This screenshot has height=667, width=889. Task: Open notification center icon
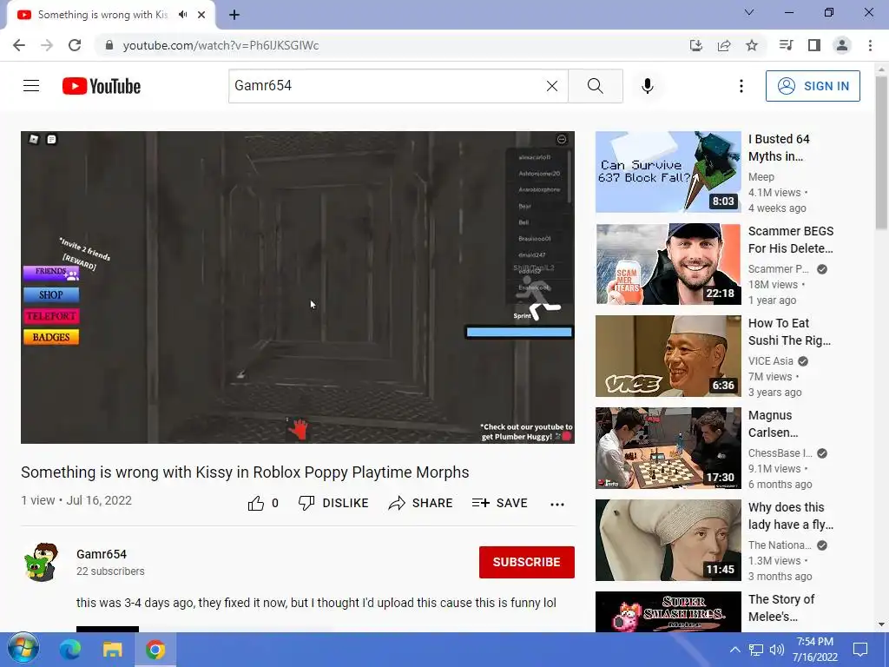860,650
